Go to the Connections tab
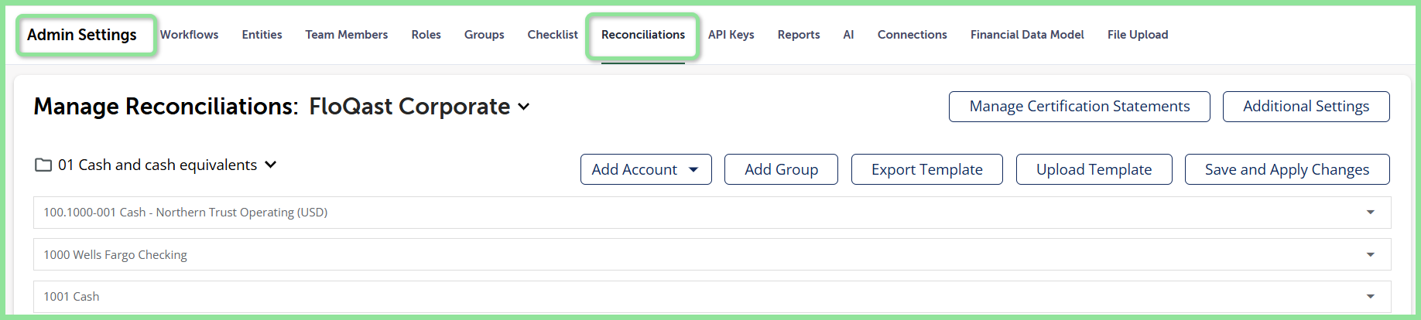This screenshot has width=1421, height=320. coord(912,35)
